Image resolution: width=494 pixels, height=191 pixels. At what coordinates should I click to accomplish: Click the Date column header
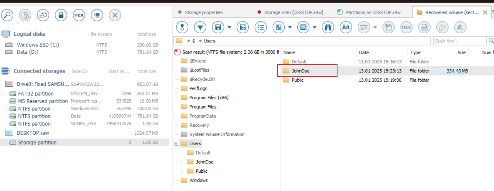pos(364,52)
